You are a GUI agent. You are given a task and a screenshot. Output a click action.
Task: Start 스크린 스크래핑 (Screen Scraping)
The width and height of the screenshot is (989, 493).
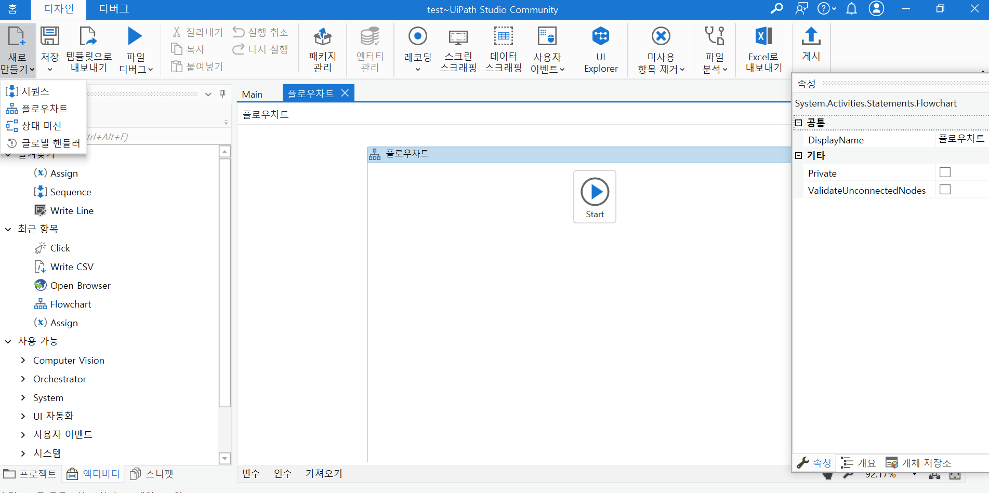458,50
